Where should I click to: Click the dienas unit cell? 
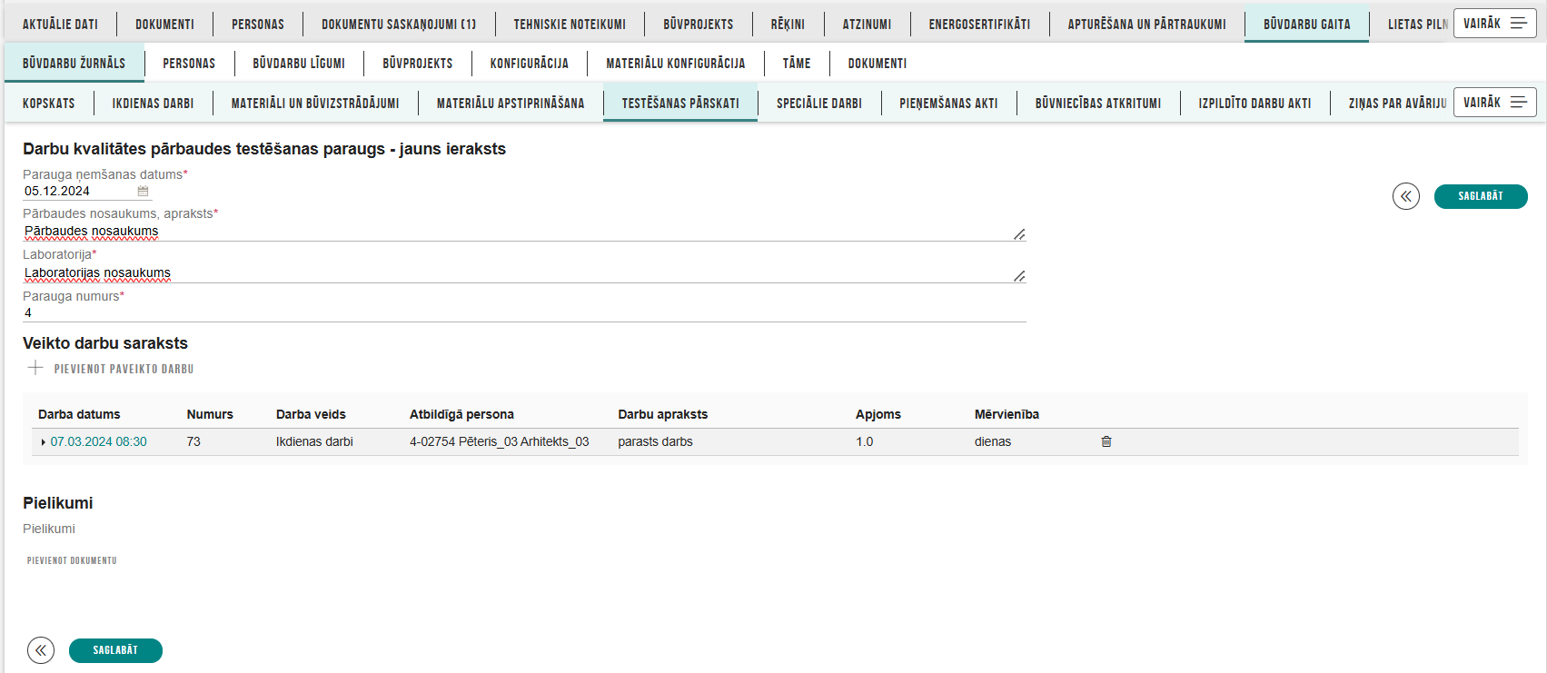(993, 441)
